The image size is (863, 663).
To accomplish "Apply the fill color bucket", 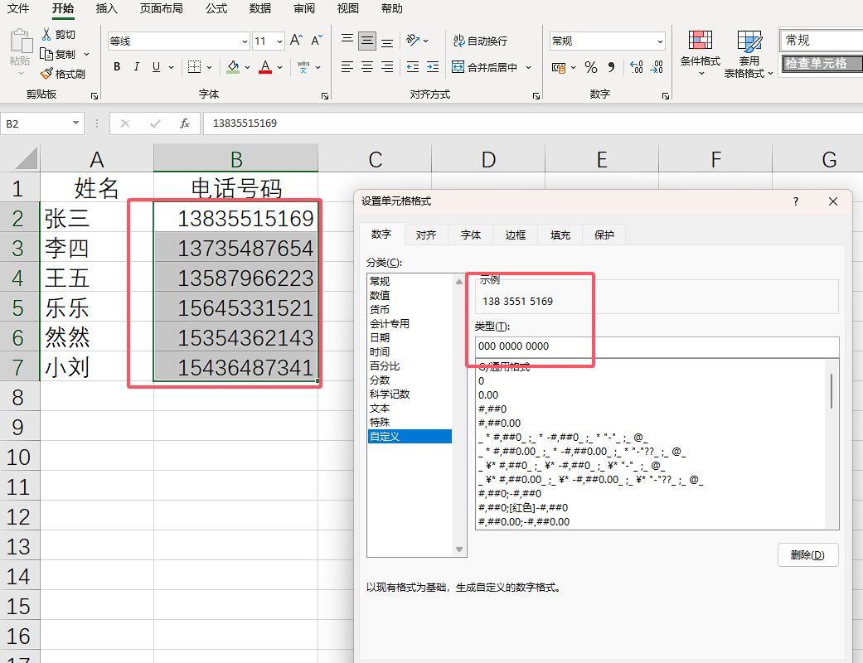I will (233, 67).
